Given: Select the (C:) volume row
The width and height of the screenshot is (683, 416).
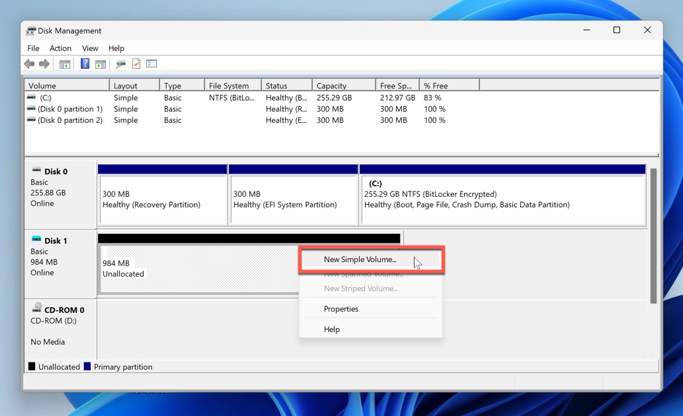Looking at the screenshot, I should click(66, 97).
